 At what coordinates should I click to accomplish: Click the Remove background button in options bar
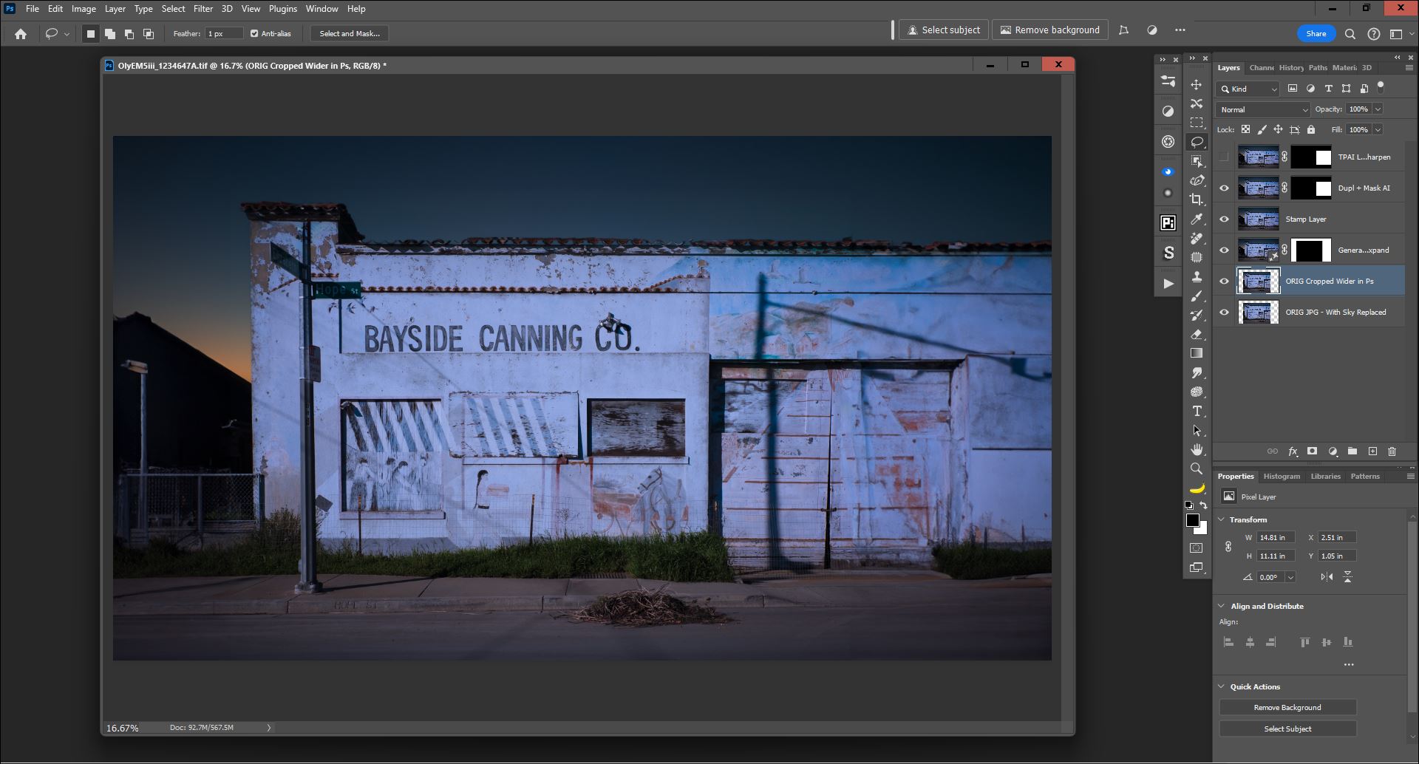click(x=1049, y=30)
